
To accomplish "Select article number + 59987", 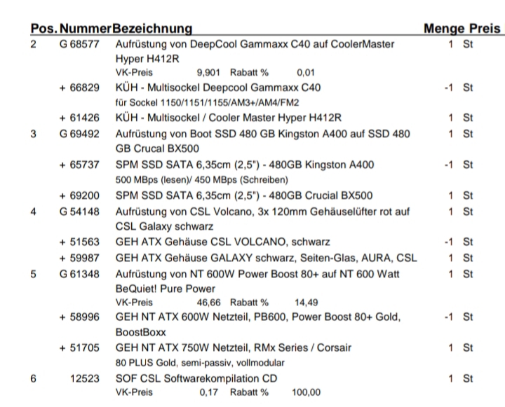I will 79,258.
